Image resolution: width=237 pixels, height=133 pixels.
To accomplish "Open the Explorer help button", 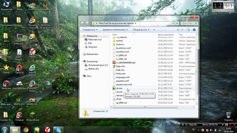I will 194,30.
